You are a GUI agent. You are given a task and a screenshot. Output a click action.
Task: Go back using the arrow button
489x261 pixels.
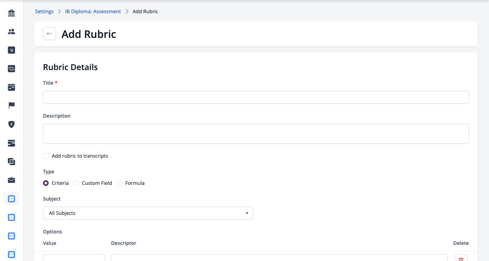(49, 34)
